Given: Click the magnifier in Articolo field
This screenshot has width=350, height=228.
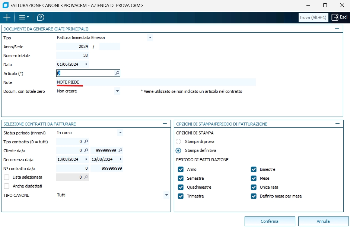Looking at the screenshot, I should coord(117,74).
